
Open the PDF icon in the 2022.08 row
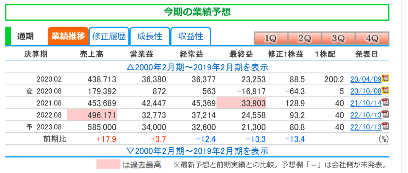point(385,114)
